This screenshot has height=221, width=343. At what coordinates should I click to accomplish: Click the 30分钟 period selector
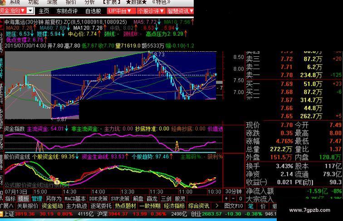(234, 192)
